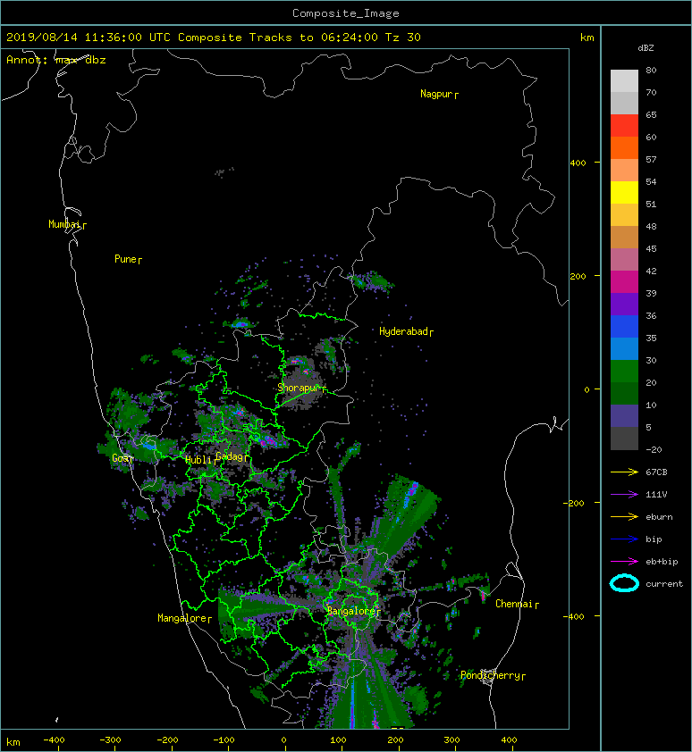Click the 'eb+bip' legend label
This screenshot has width=692, height=752.
click(662, 562)
